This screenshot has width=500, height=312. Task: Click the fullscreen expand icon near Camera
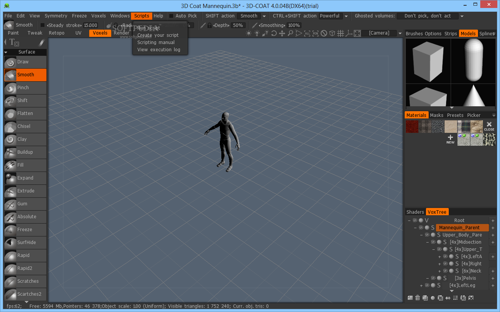point(357,33)
